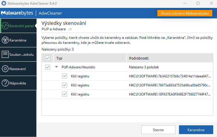Image resolution: width=217 pixels, height=137 pixels.
Task: Collapse the PUP.Adware.Heuristic group arrow
Action: coord(56,67)
